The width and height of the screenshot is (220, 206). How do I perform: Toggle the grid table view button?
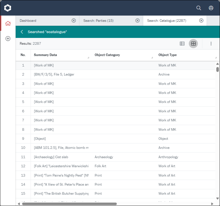tap(193, 44)
